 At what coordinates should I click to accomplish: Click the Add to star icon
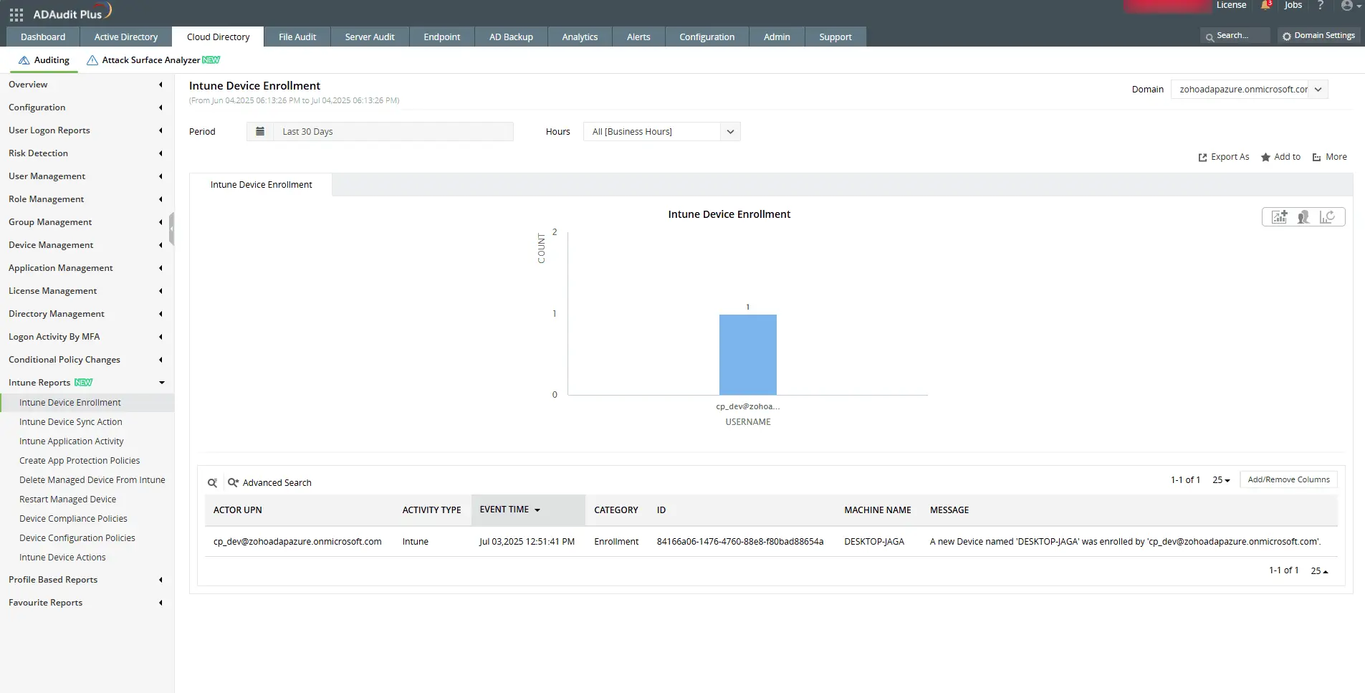coord(1266,158)
